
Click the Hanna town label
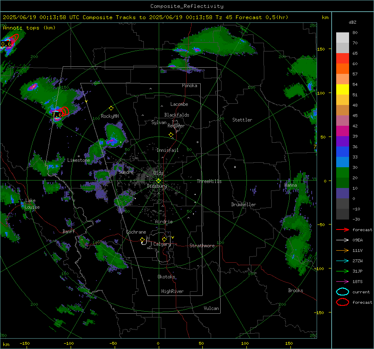[290, 185]
